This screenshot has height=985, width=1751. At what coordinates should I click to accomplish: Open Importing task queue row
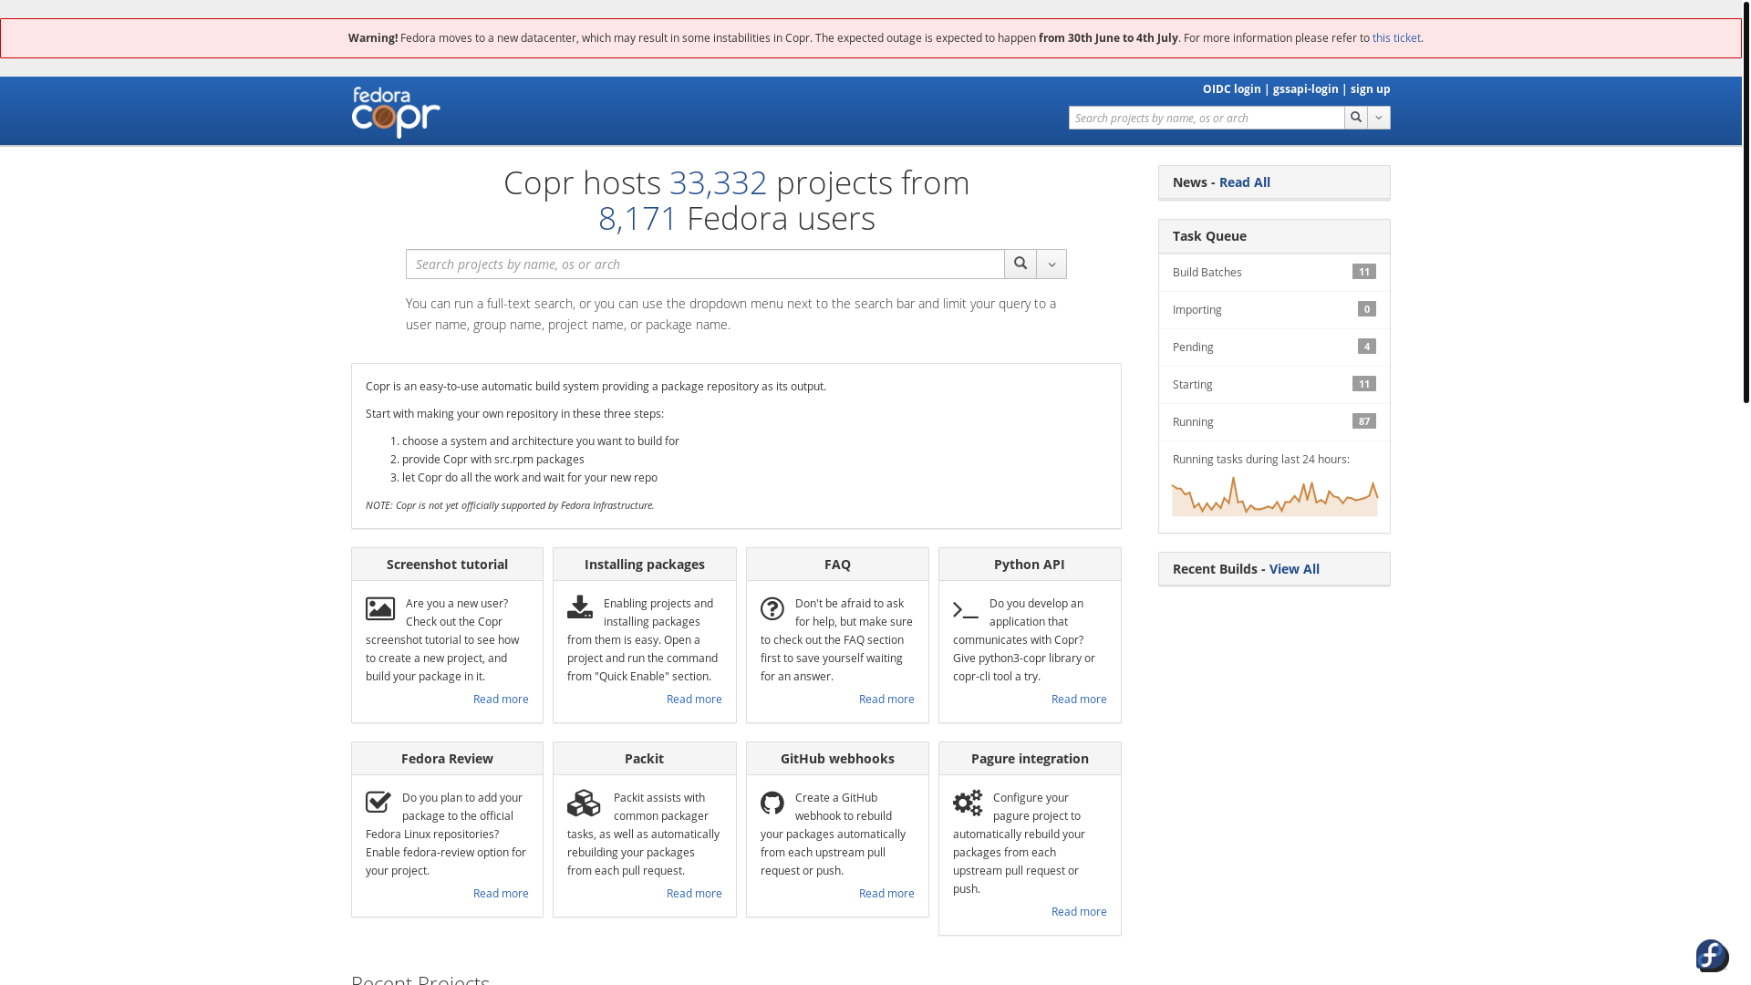pos(1274,310)
